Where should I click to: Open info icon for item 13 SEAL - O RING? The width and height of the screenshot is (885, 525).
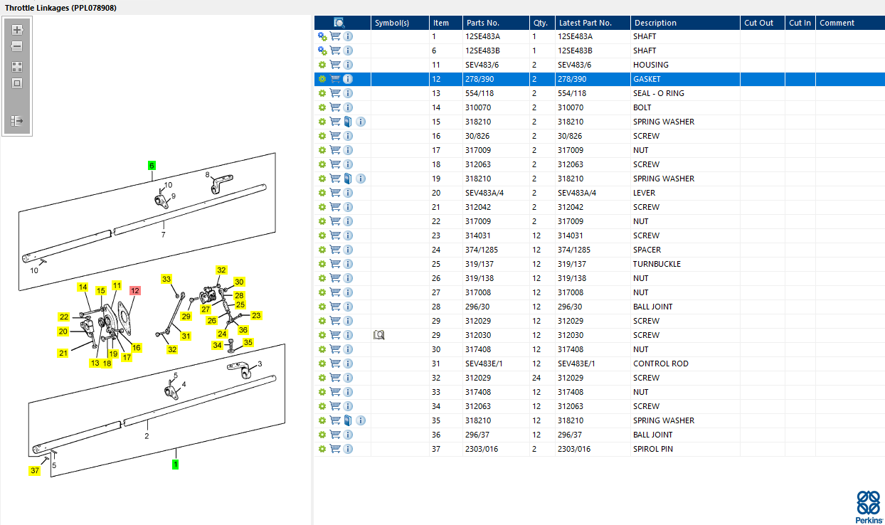[x=348, y=93]
